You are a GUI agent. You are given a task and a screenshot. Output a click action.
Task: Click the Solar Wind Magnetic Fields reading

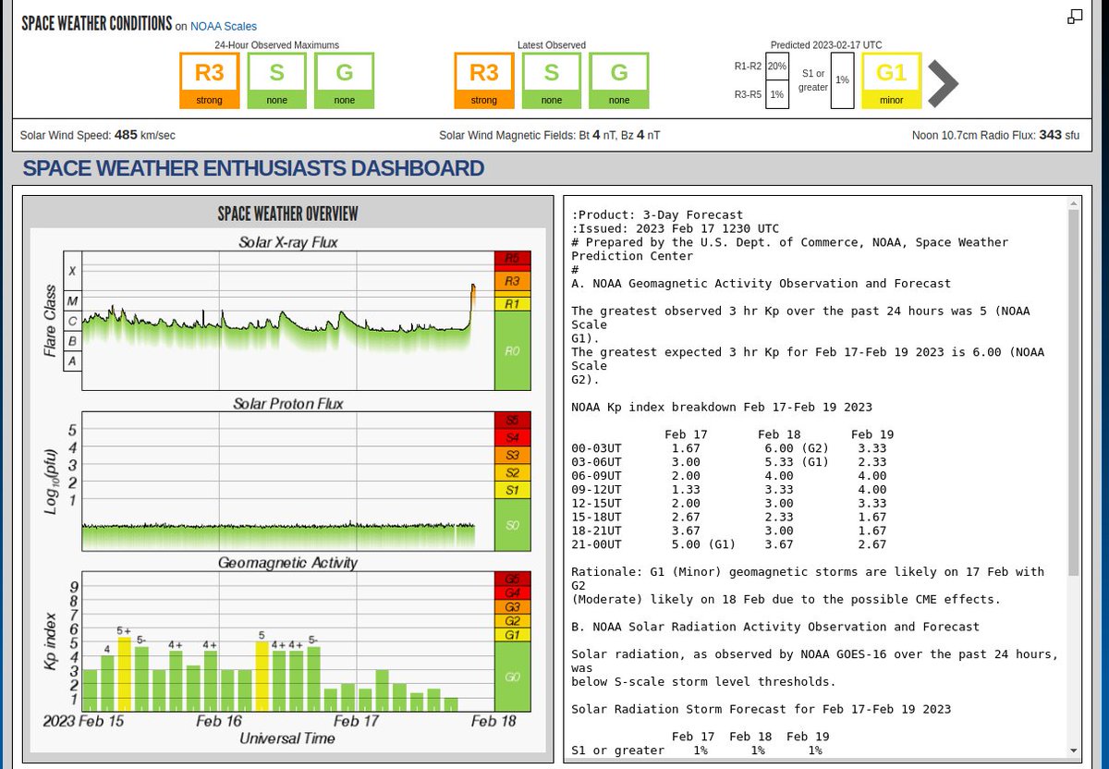coord(550,135)
